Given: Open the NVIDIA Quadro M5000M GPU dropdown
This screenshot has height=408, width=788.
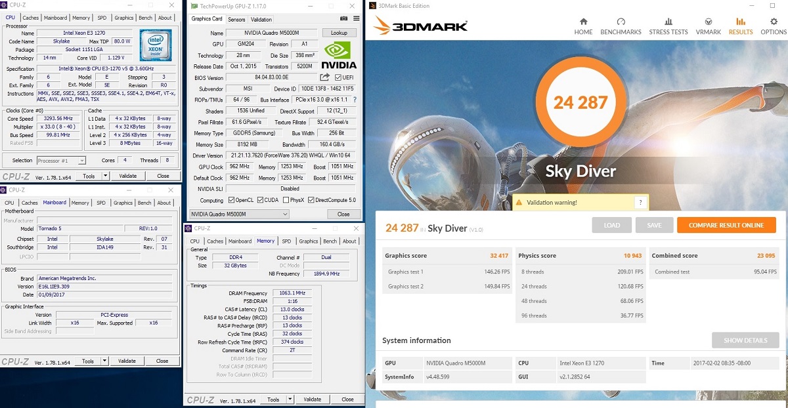Looking at the screenshot, I should (284, 214).
